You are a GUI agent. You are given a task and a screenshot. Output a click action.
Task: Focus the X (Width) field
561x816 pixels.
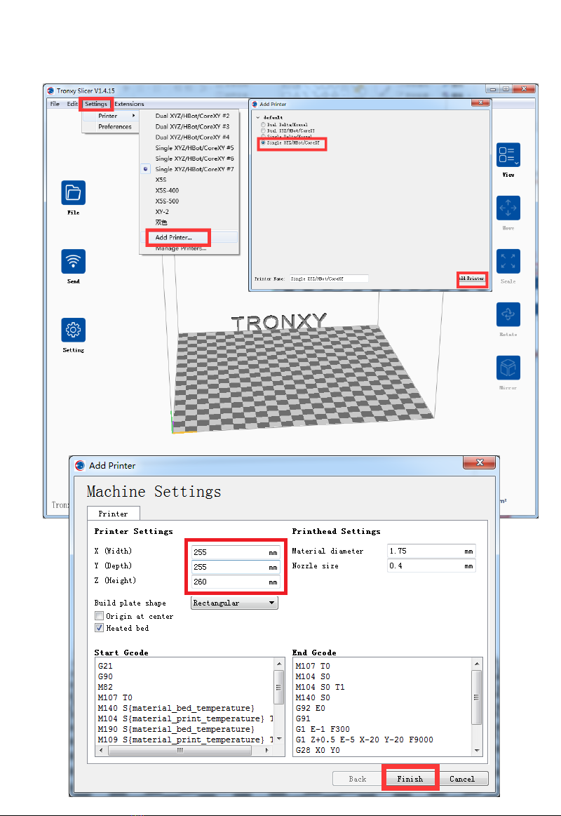236,552
